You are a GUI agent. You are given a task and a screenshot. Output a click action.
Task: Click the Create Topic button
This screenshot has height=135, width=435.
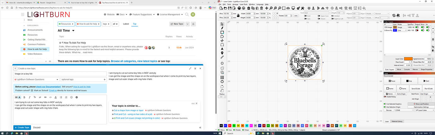tap(22, 127)
